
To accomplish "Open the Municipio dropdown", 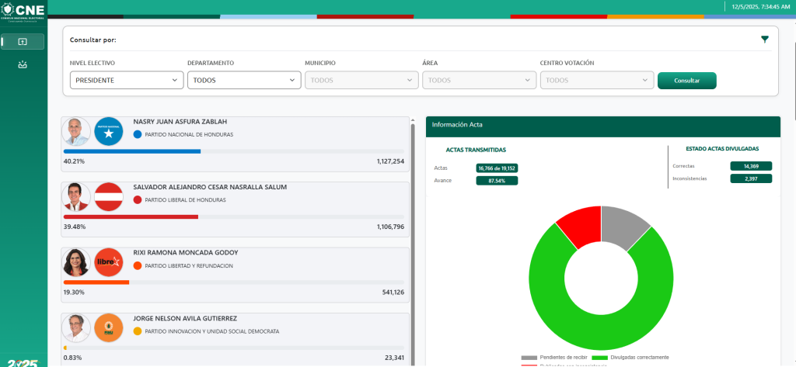I will pos(361,80).
